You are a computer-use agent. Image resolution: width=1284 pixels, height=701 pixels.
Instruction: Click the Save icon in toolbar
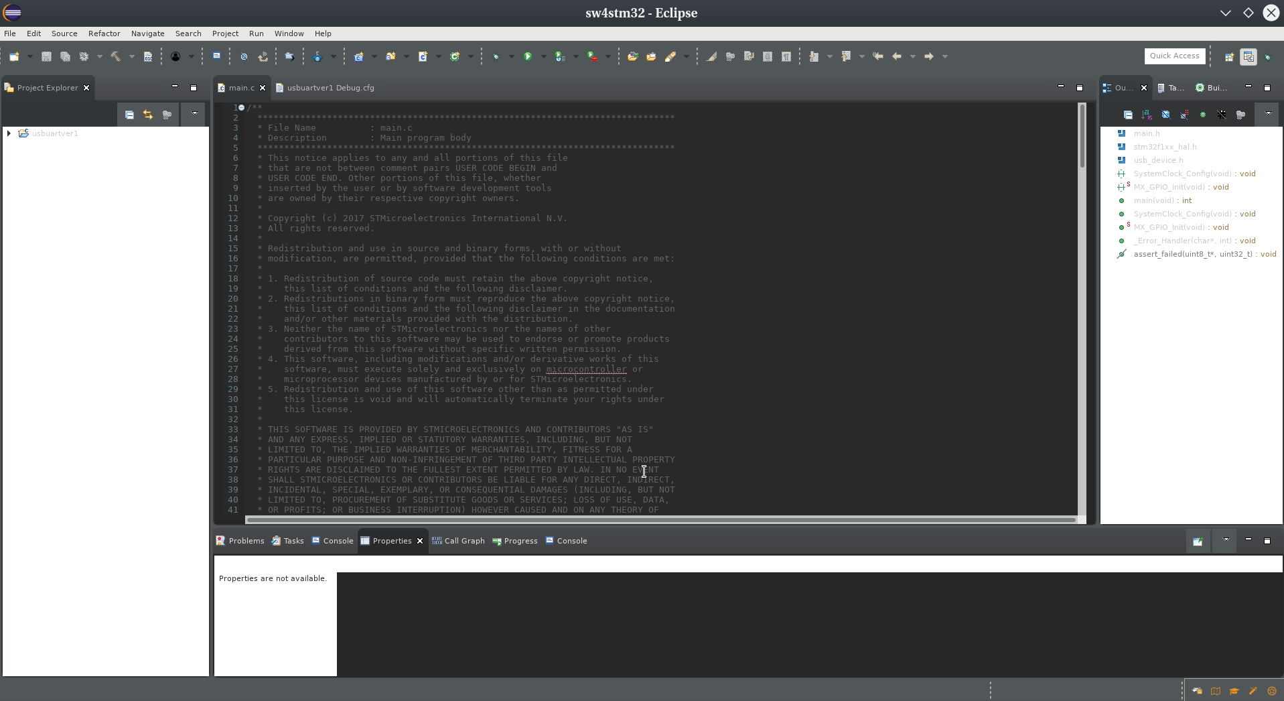(46, 57)
